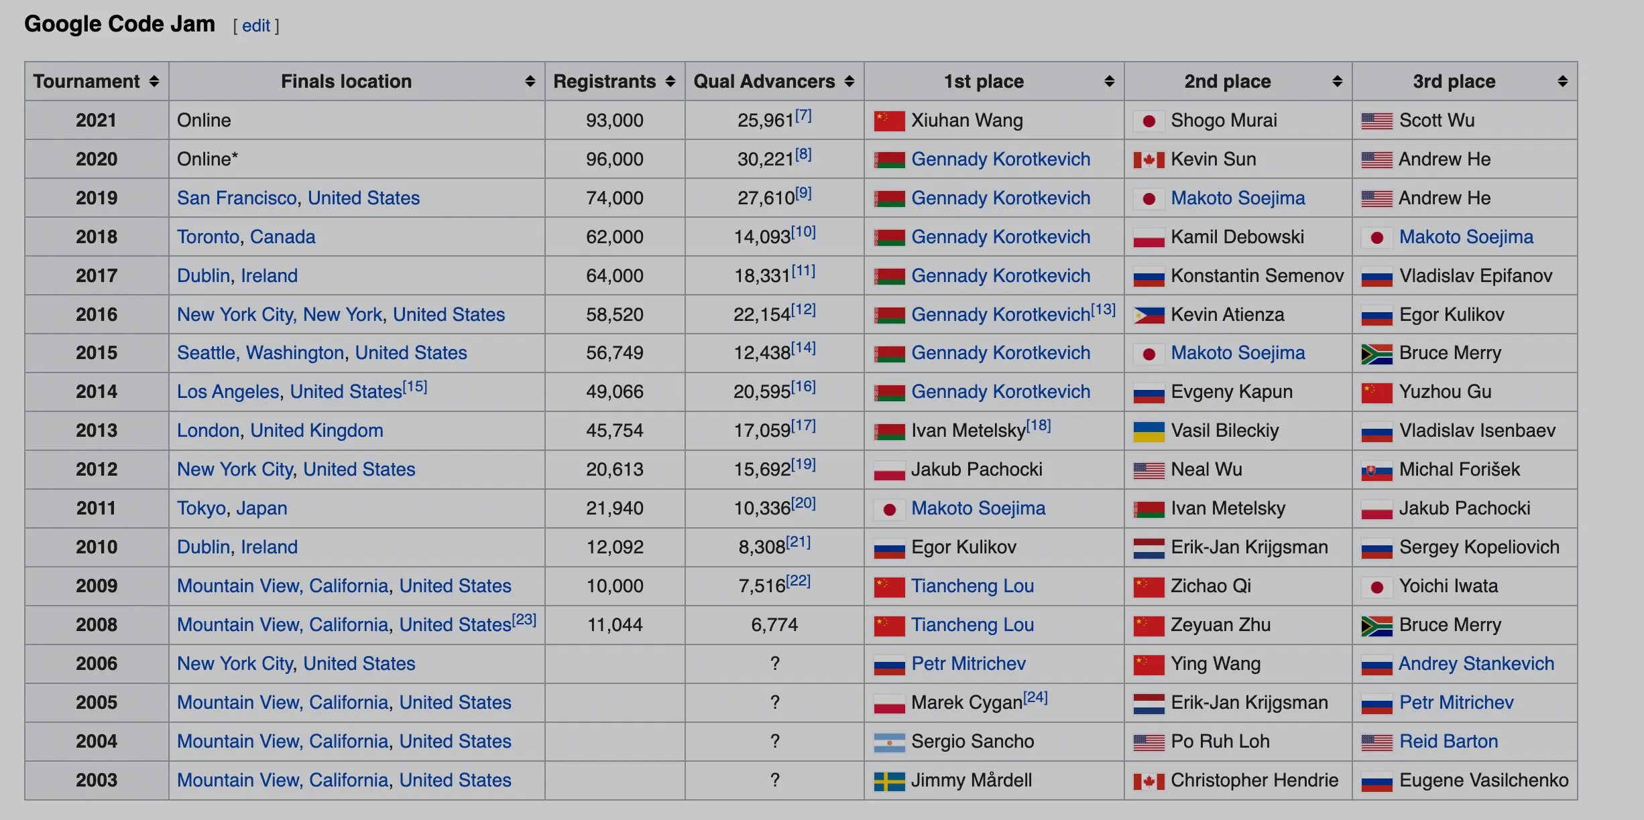Sort by 2nd place arrows
This screenshot has height=820, width=1644.
(x=1338, y=82)
